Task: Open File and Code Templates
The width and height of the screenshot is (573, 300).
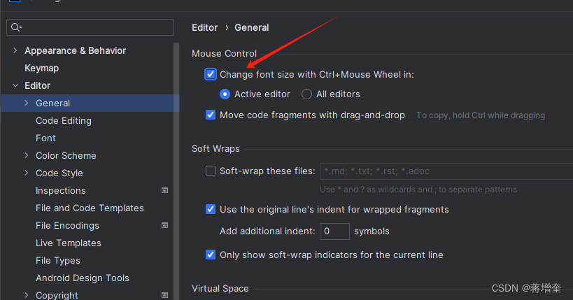Action: [90, 208]
